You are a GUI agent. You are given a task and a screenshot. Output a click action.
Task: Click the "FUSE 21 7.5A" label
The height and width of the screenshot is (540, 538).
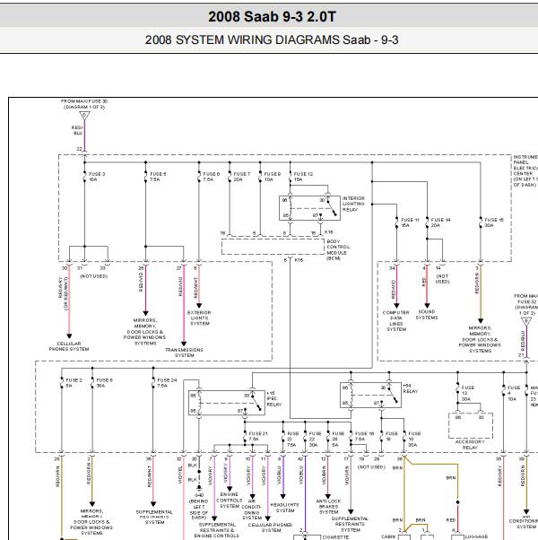pyautogui.click(x=258, y=436)
